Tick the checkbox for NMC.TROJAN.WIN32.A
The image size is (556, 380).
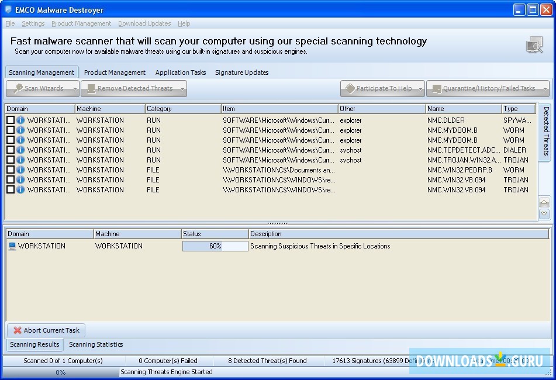11,160
